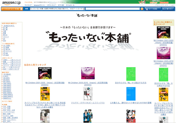
Task: Select the 500-1000円 price range
Action: pos(7,82)
